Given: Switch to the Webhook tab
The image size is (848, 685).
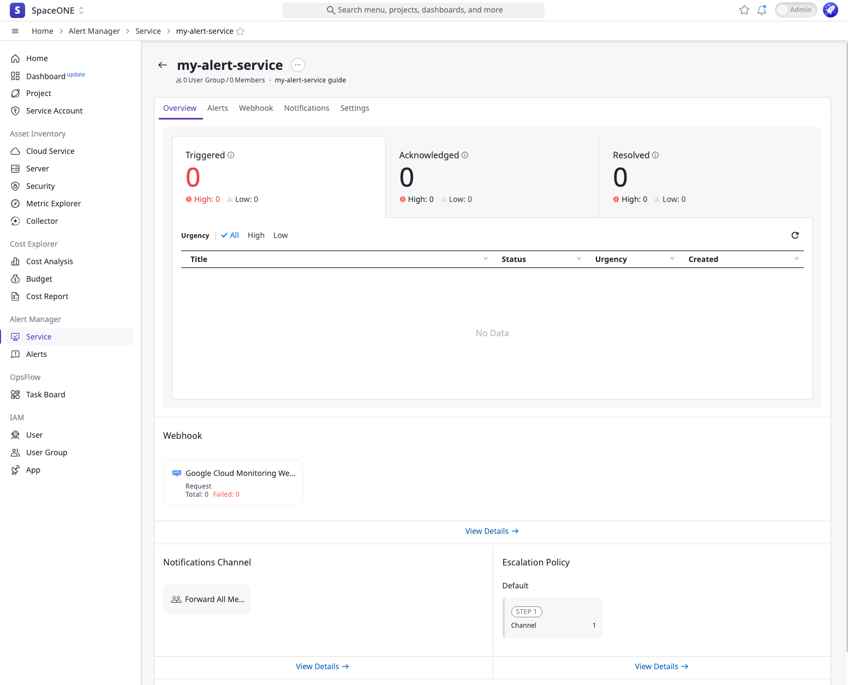Looking at the screenshot, I should click(x=256, y=108).
